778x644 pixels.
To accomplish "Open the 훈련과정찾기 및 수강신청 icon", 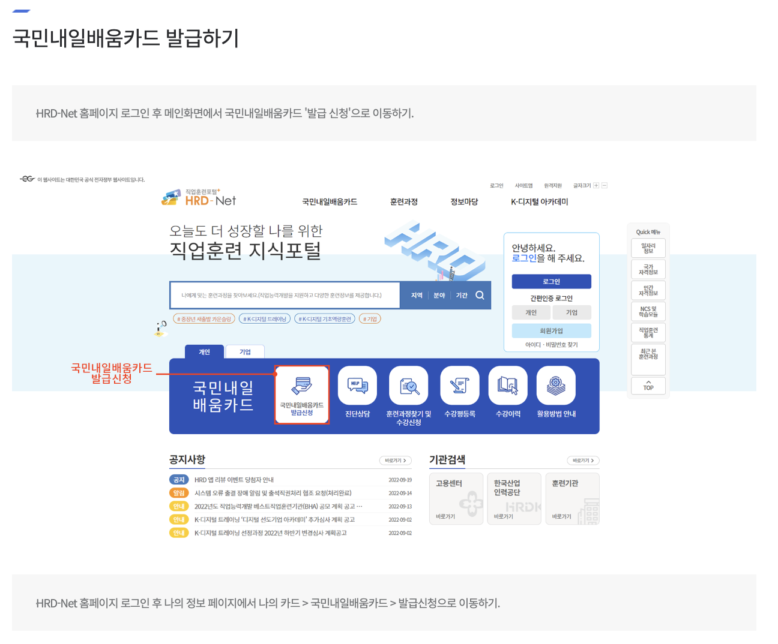I will (409, 385).
